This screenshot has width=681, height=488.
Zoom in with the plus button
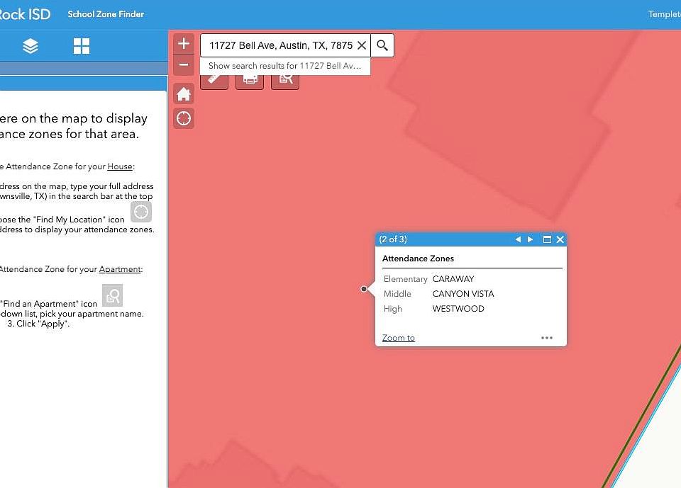(184, 43)
